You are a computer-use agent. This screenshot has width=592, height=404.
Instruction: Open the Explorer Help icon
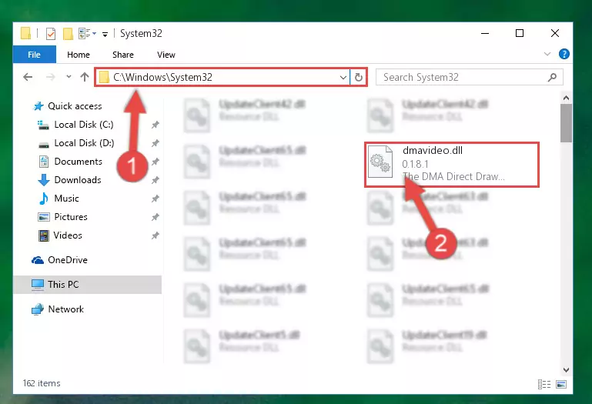[x=564, y=54]
